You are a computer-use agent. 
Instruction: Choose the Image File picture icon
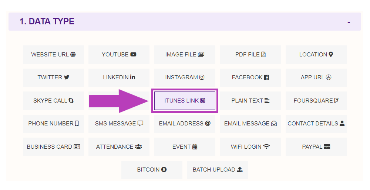tap(201, 54)
